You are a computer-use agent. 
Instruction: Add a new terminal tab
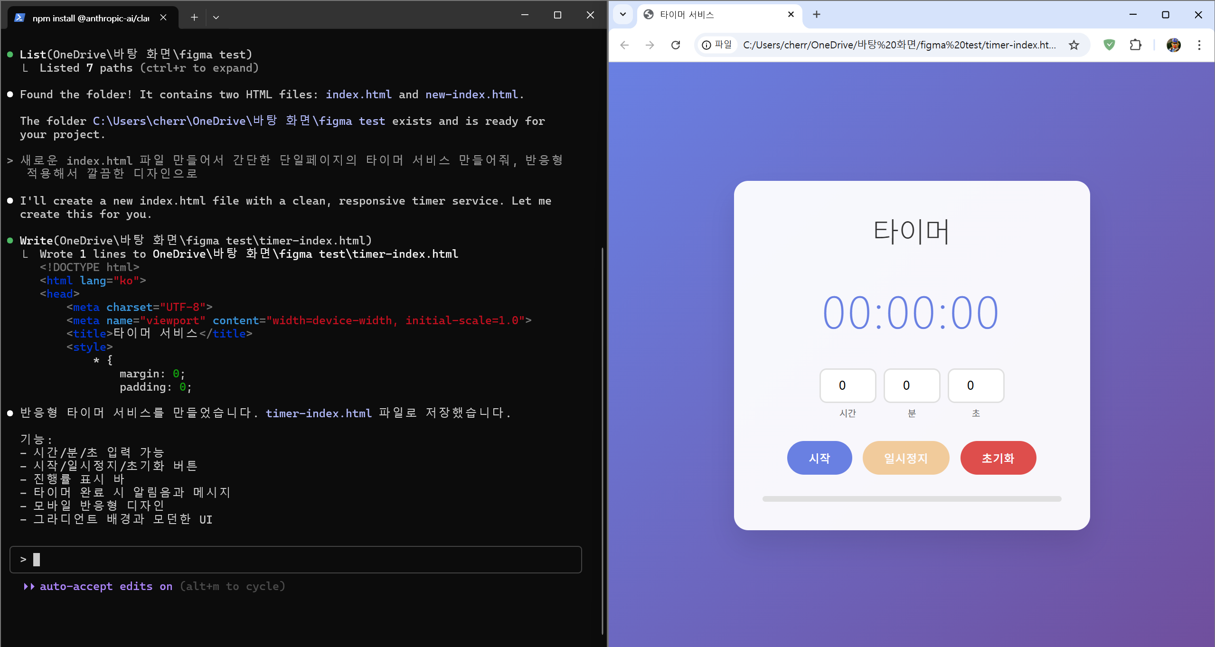tap(194, 18)
